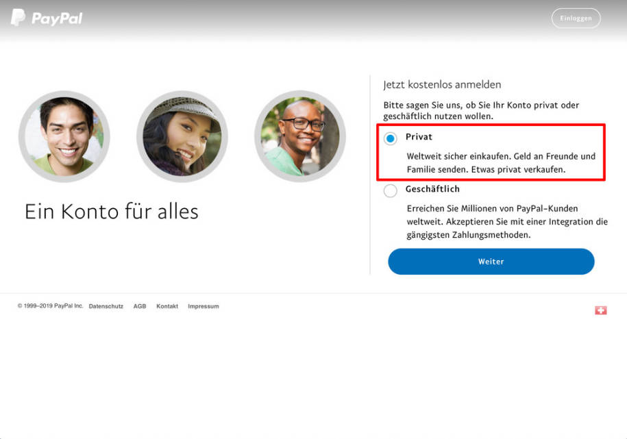The image size is (627, 439).
Task: Open the Swiss flag country selector
Action: 600,310
